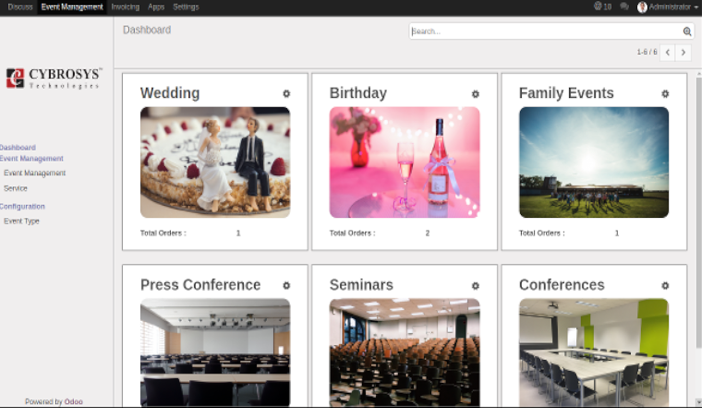Click the Conferences meeting room thumbnail

tap(594, 352)
